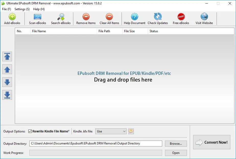Open the Help (H) menu
Screen dimensions: 236x159
point(39,9)
